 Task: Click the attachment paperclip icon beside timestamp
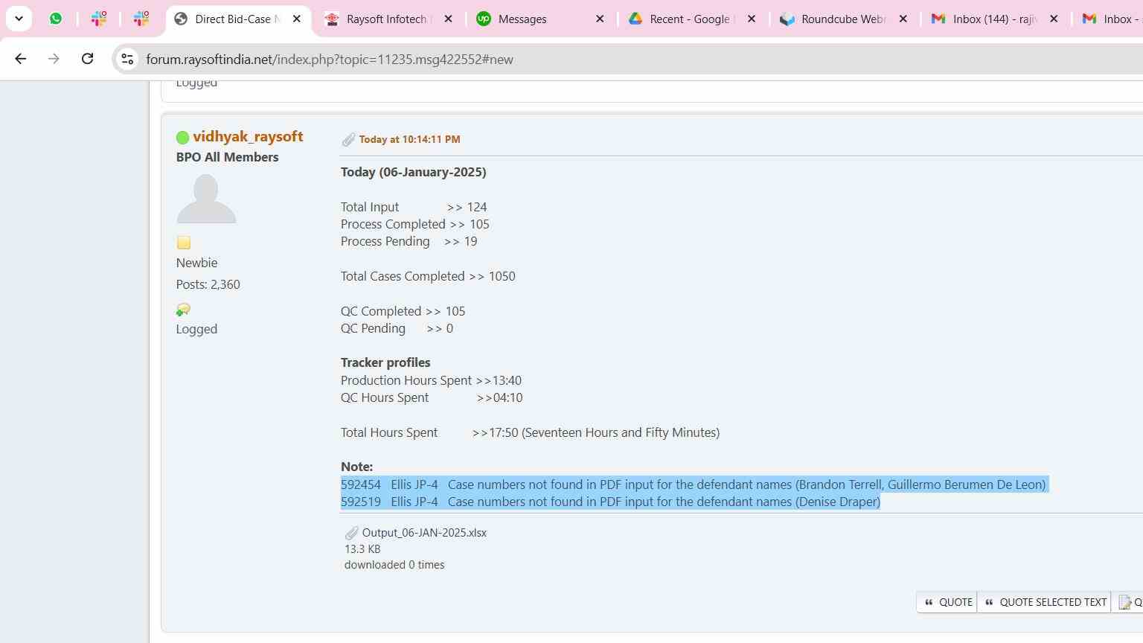point(348,139)
